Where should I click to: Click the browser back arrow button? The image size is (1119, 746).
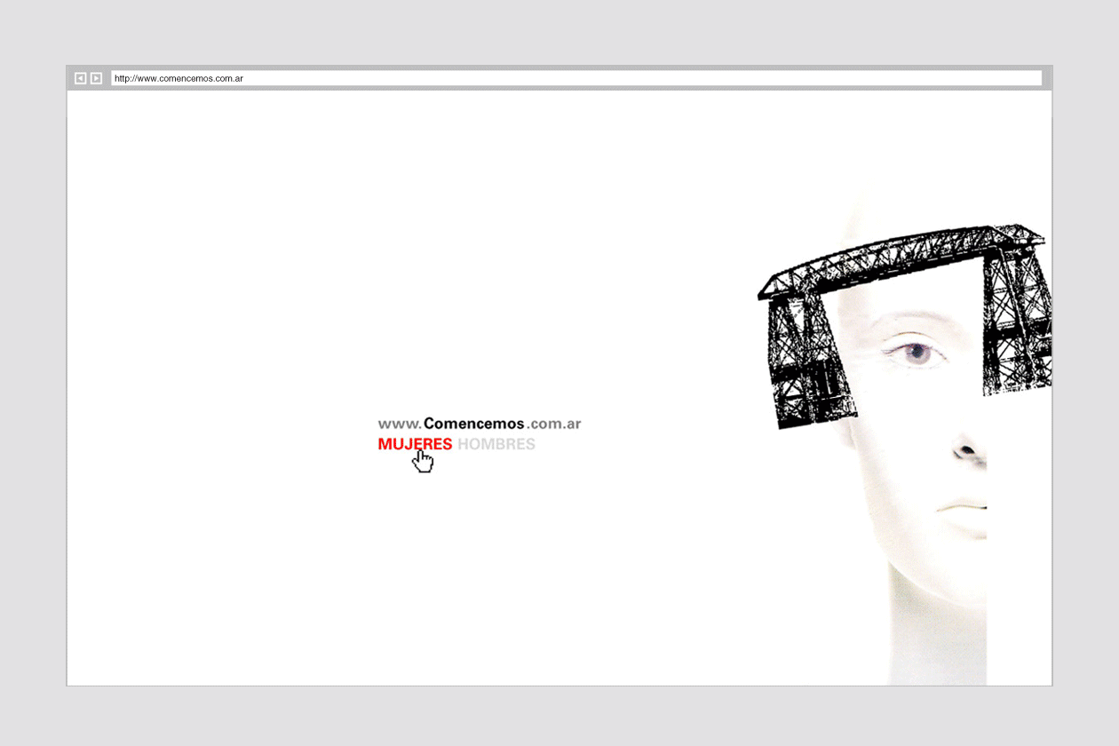coord(81,78)
